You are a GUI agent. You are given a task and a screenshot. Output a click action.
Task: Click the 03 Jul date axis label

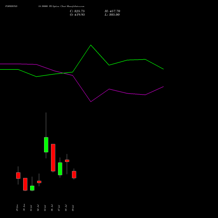(45, 208)
